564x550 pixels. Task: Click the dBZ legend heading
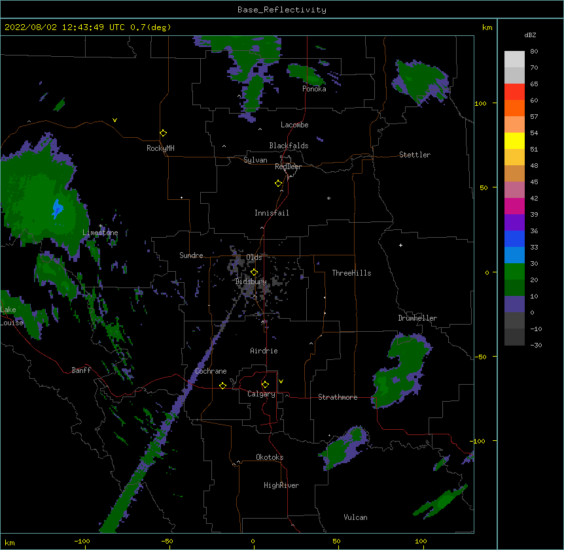[530, 35]
